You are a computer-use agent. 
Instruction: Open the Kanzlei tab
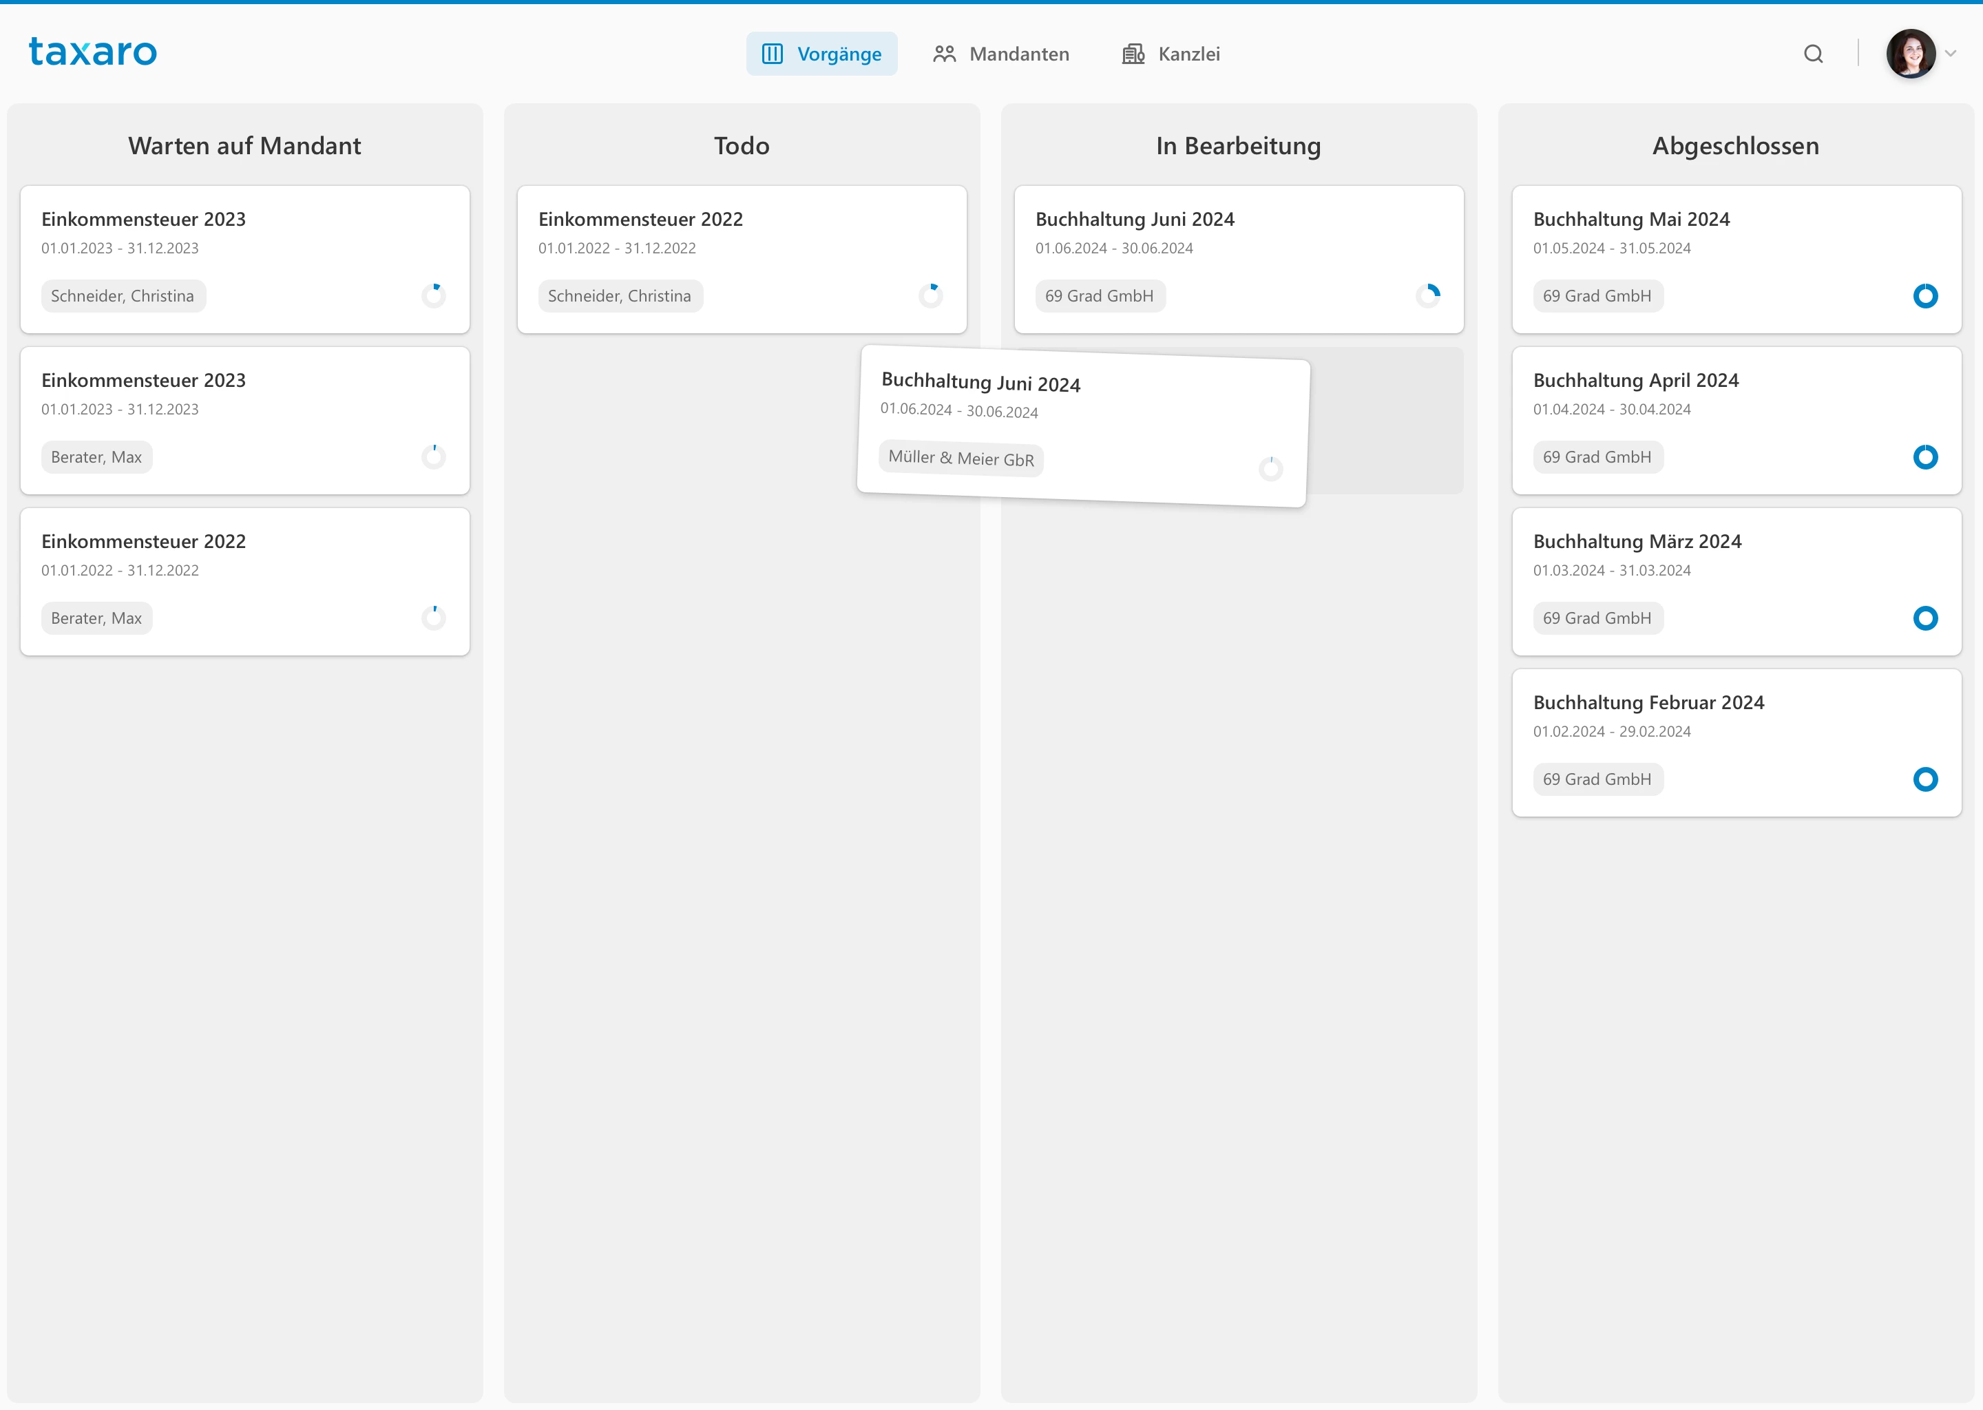(x=1171, y=54)
